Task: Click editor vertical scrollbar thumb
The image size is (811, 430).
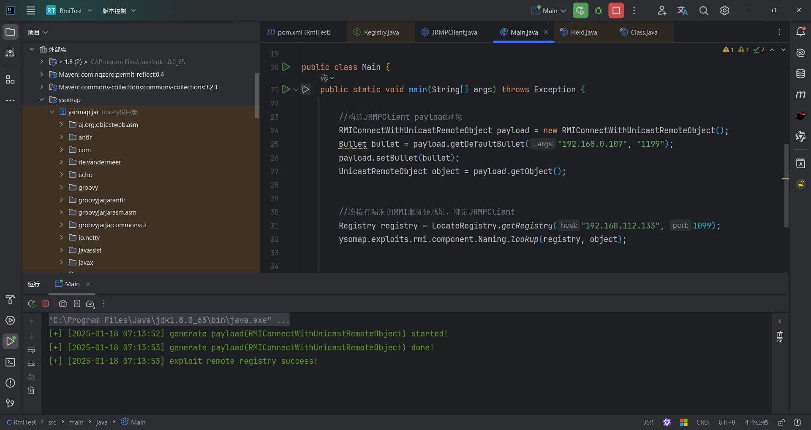Action: pyautogui.click(x=786, y=185)
